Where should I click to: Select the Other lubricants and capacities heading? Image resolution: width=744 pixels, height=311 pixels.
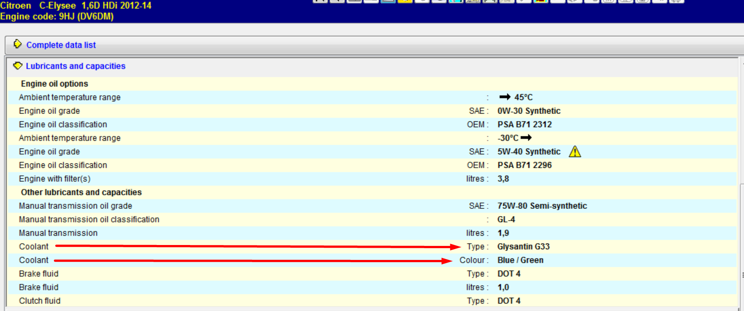(x=81, y=192)
